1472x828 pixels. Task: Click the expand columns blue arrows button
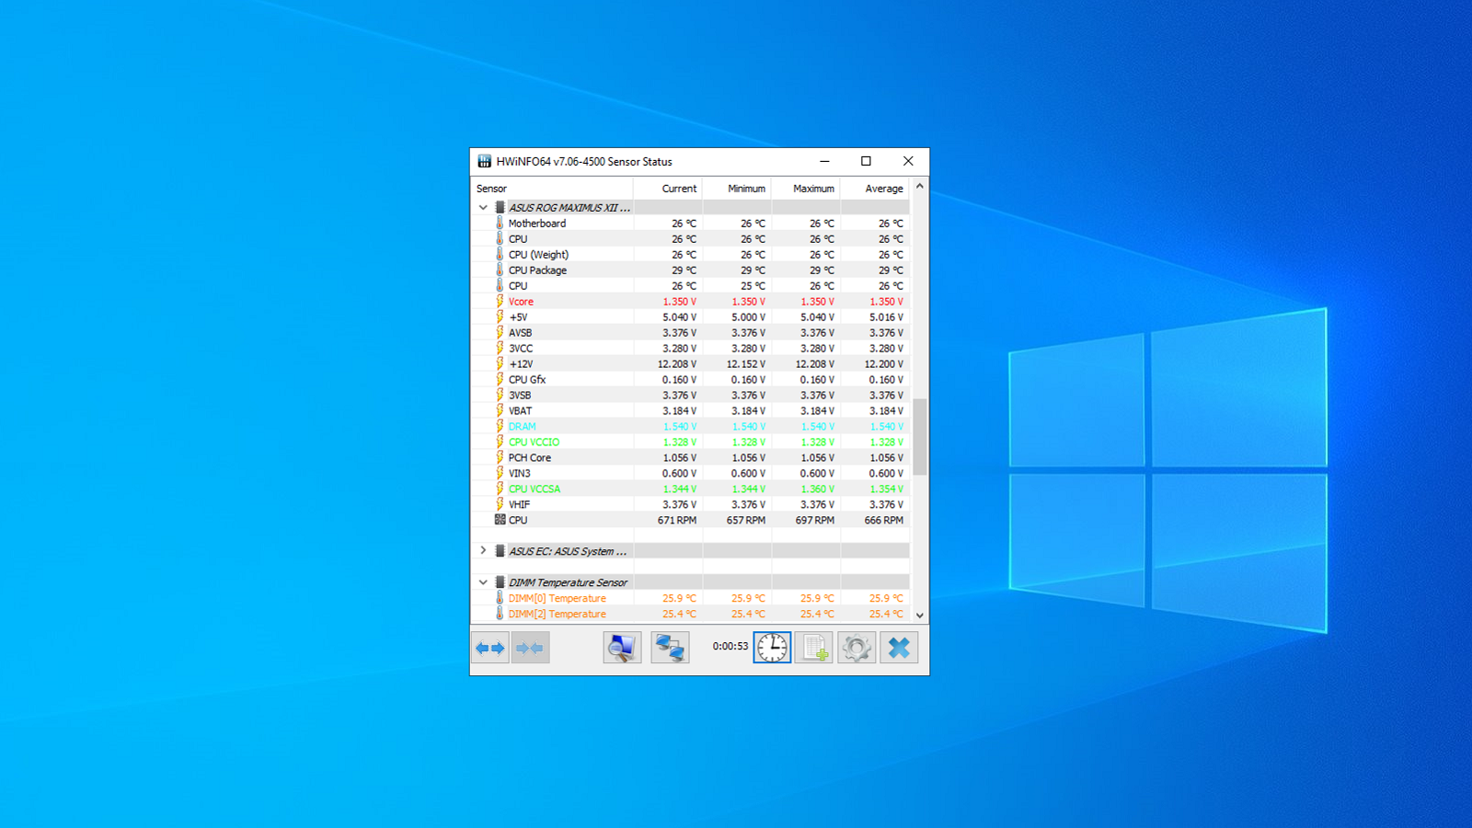tap(490, 648)
